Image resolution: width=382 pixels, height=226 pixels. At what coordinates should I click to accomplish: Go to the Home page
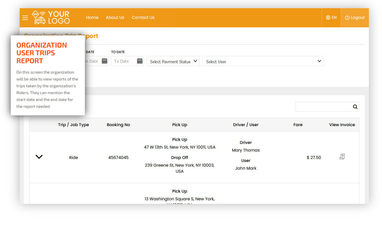coord(92,18)
